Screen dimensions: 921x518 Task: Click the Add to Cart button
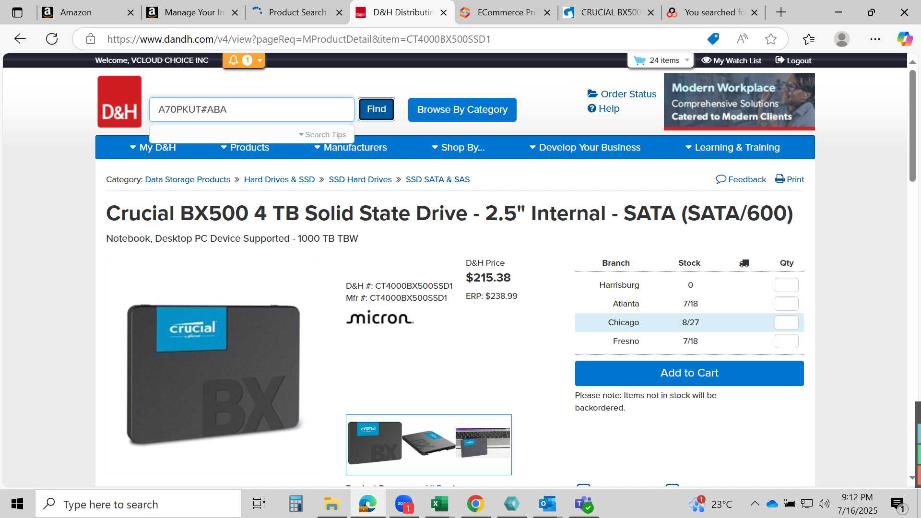pos(689,373)
